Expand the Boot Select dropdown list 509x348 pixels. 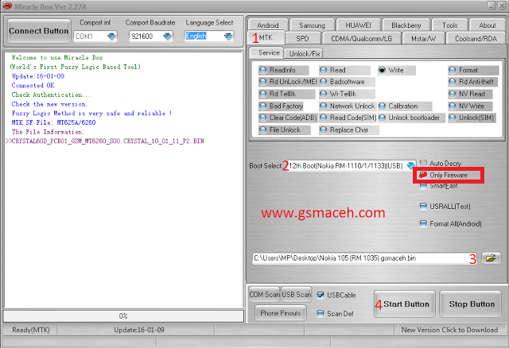(x=410, y=166)
